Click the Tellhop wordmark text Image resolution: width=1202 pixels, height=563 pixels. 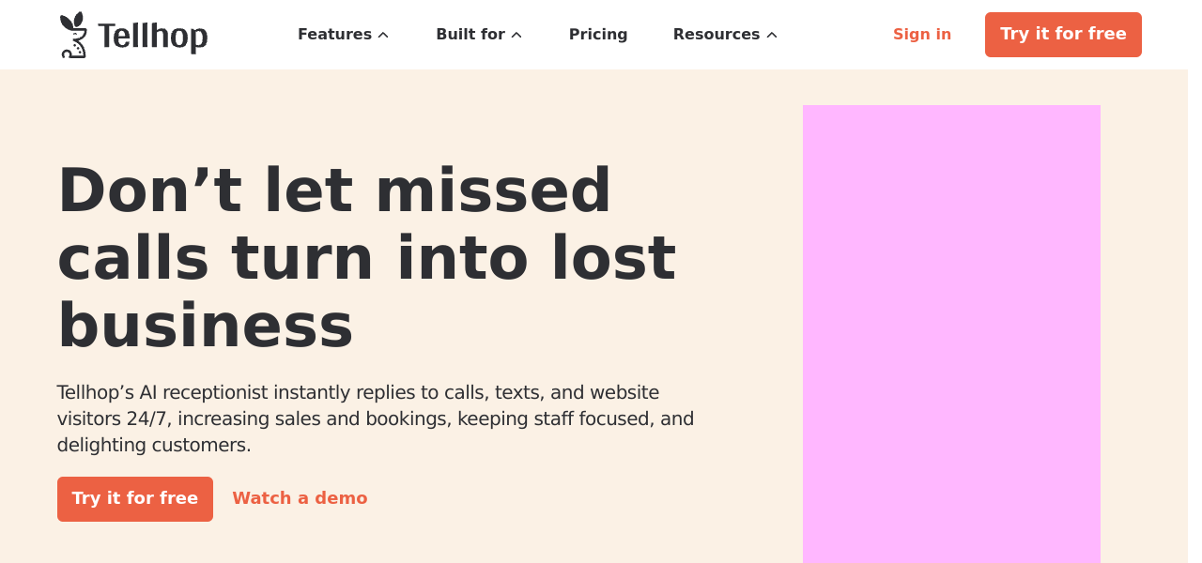pyautogui.click(x=152, y=37)
